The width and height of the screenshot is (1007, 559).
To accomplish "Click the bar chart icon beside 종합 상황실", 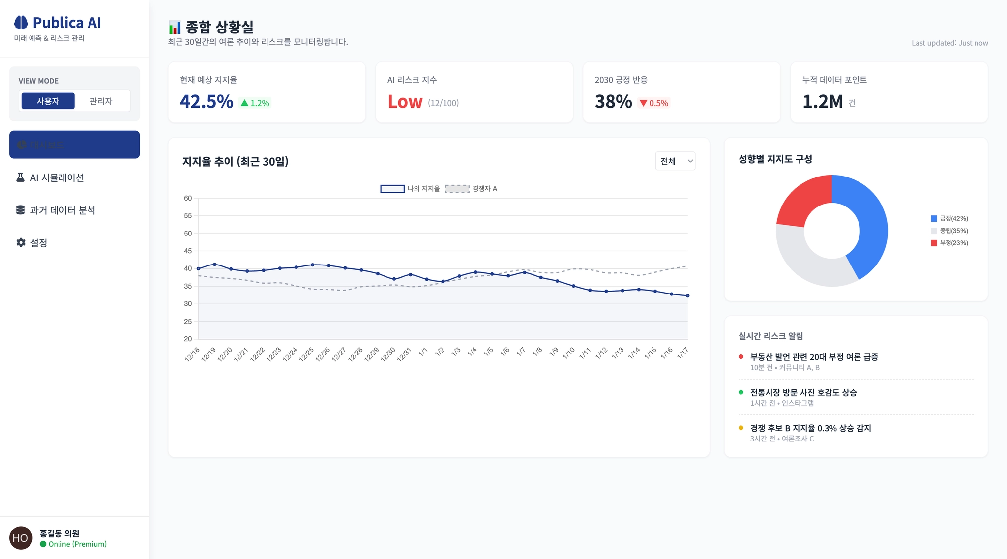I will pos(175,28).
